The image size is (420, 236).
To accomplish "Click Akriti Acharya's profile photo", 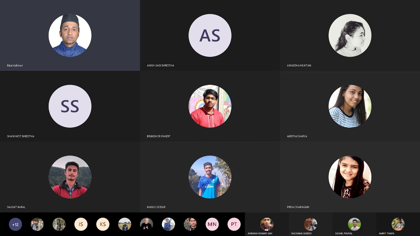I will 350,106.
